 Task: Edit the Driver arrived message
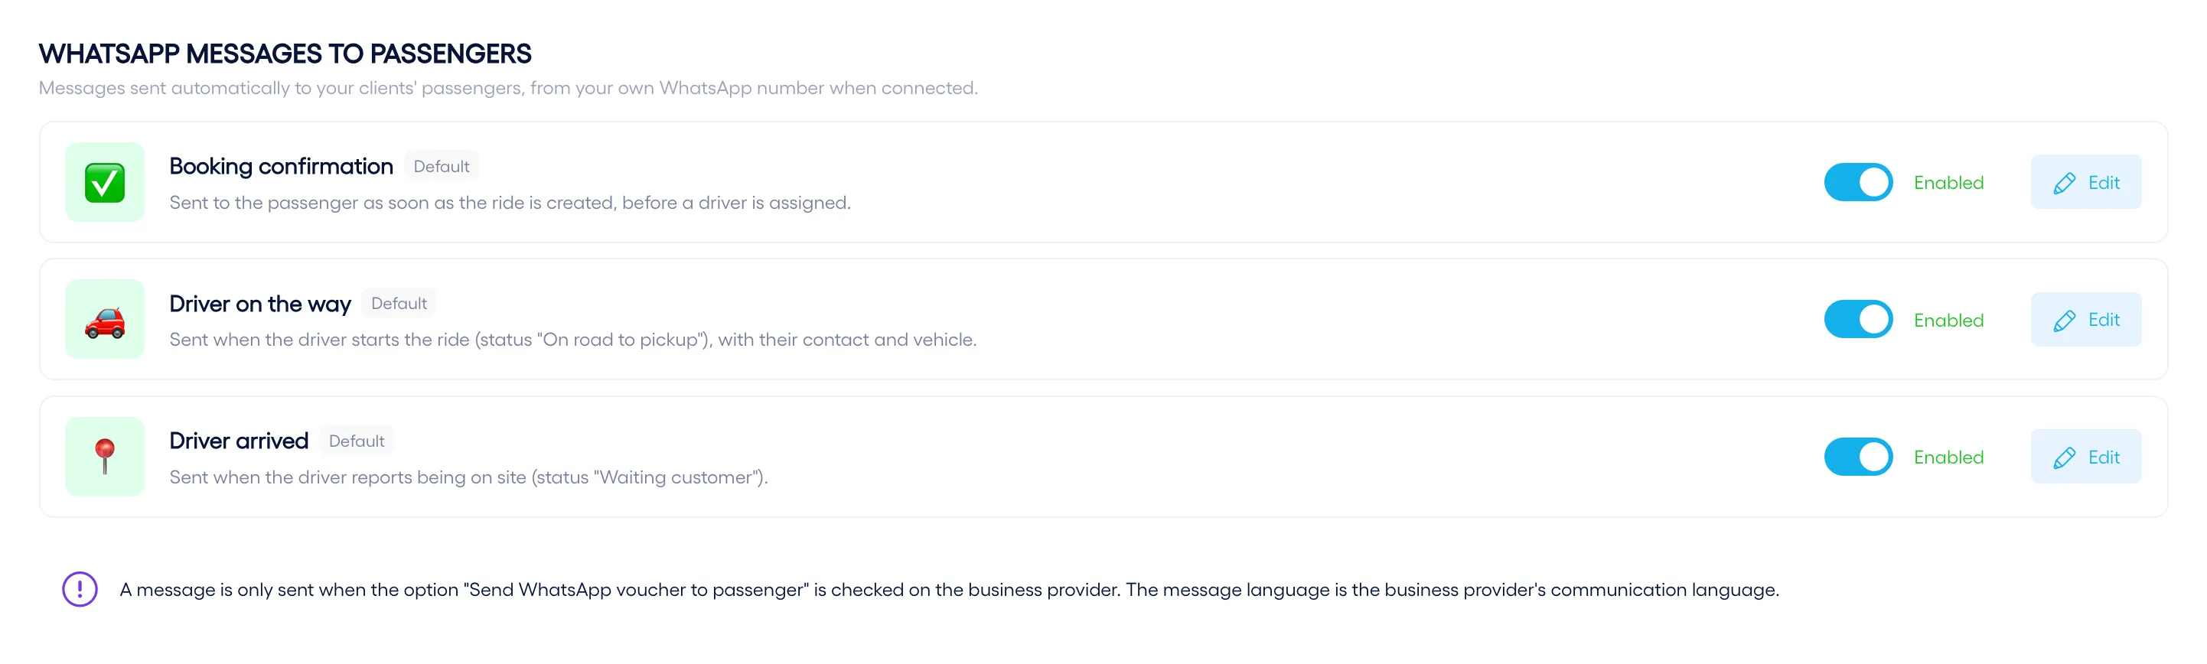coord(2086,457)
